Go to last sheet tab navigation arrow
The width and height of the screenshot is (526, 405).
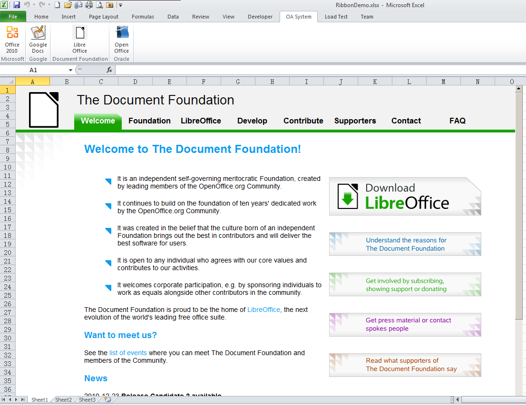[x=22, y=399]
